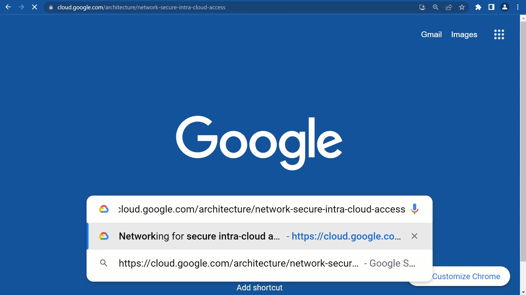Viewport: 526px width, 295px height.
Task: Click the bookmark star icon in address bar
Action: click(x=462, y=7)
